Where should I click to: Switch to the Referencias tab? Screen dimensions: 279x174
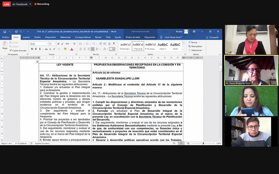[x=66, y=37]
